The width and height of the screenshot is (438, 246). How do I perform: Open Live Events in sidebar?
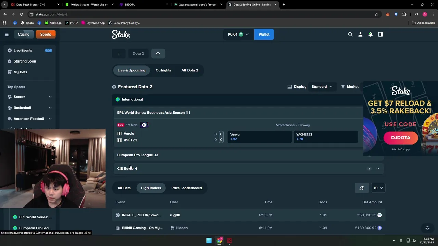click(x=29, y=50)
